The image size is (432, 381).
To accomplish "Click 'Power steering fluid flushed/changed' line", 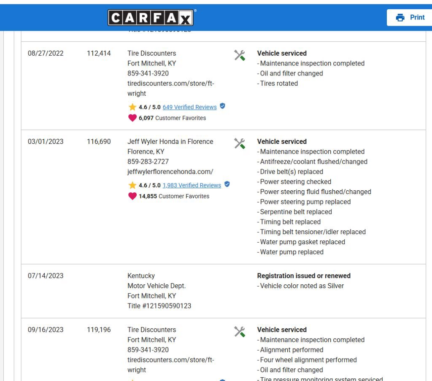I will (314, 192).
